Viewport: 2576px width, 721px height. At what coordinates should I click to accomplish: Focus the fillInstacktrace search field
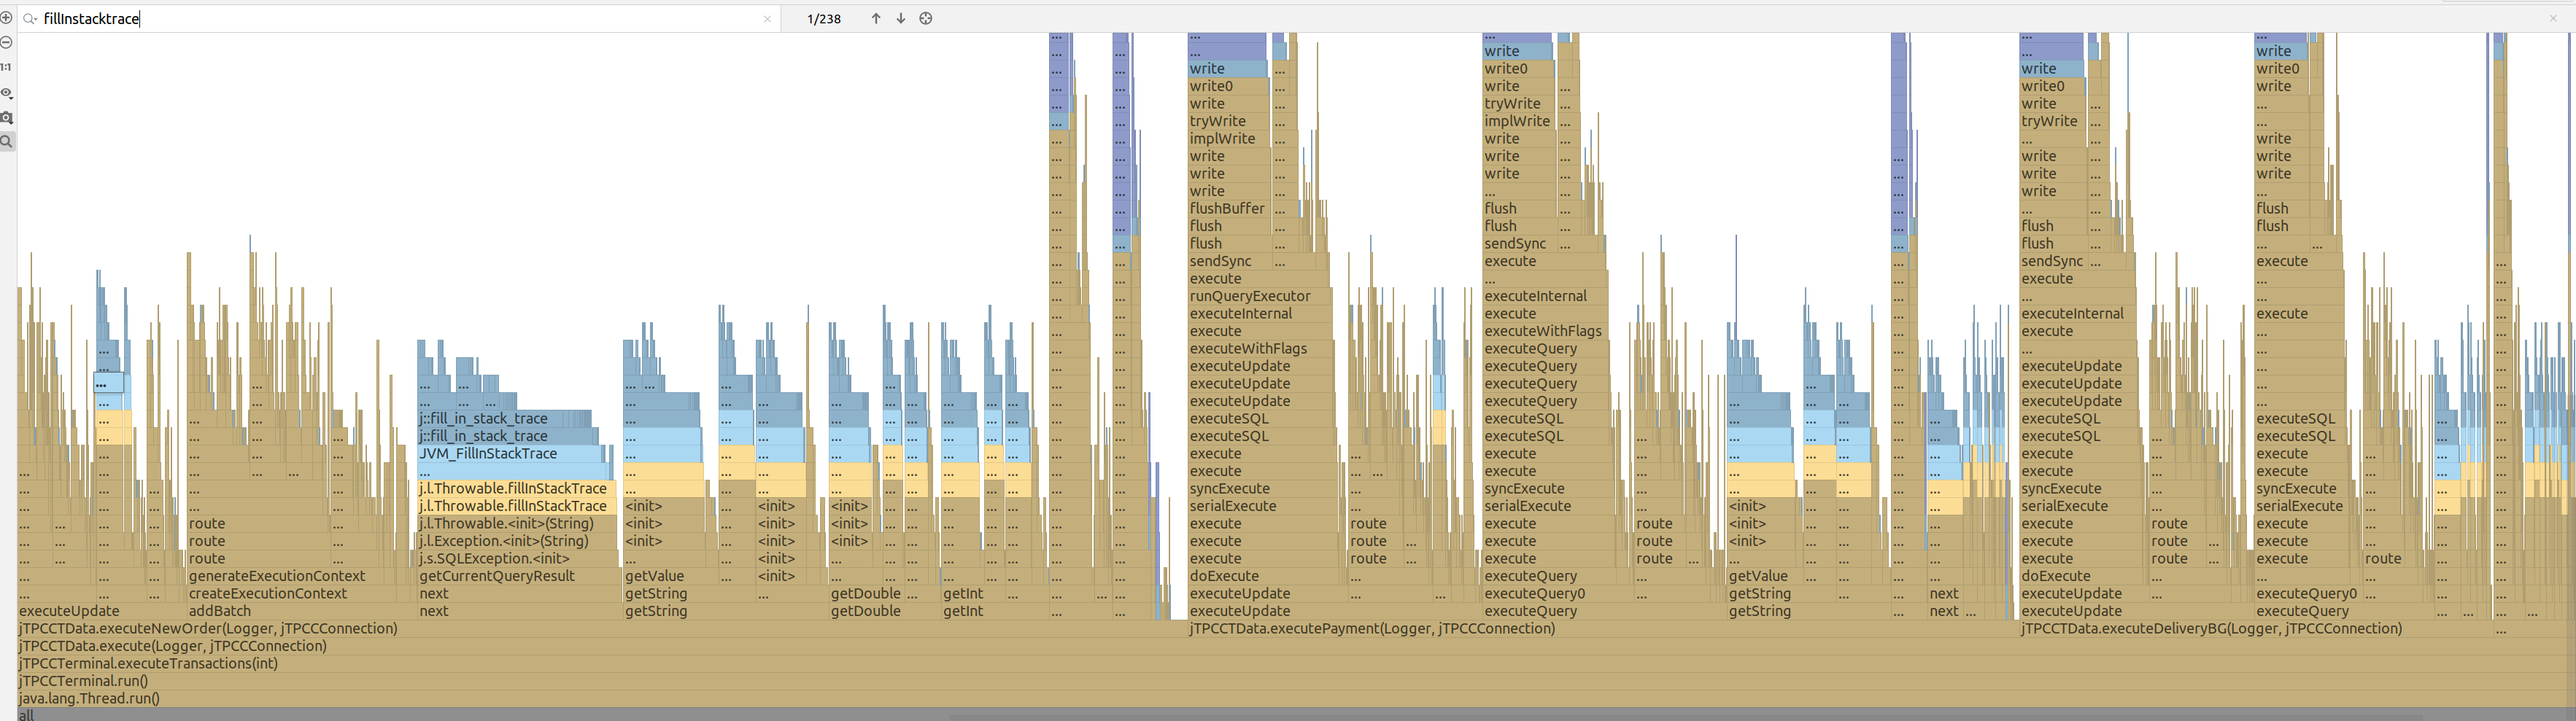[400, 19]
